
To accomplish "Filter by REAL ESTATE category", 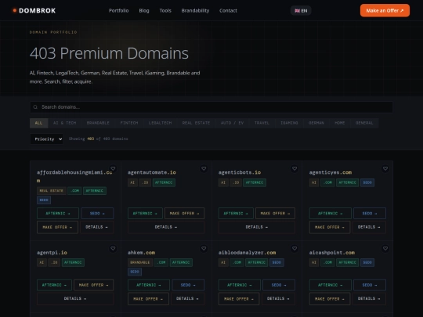I will click(196, 123).
